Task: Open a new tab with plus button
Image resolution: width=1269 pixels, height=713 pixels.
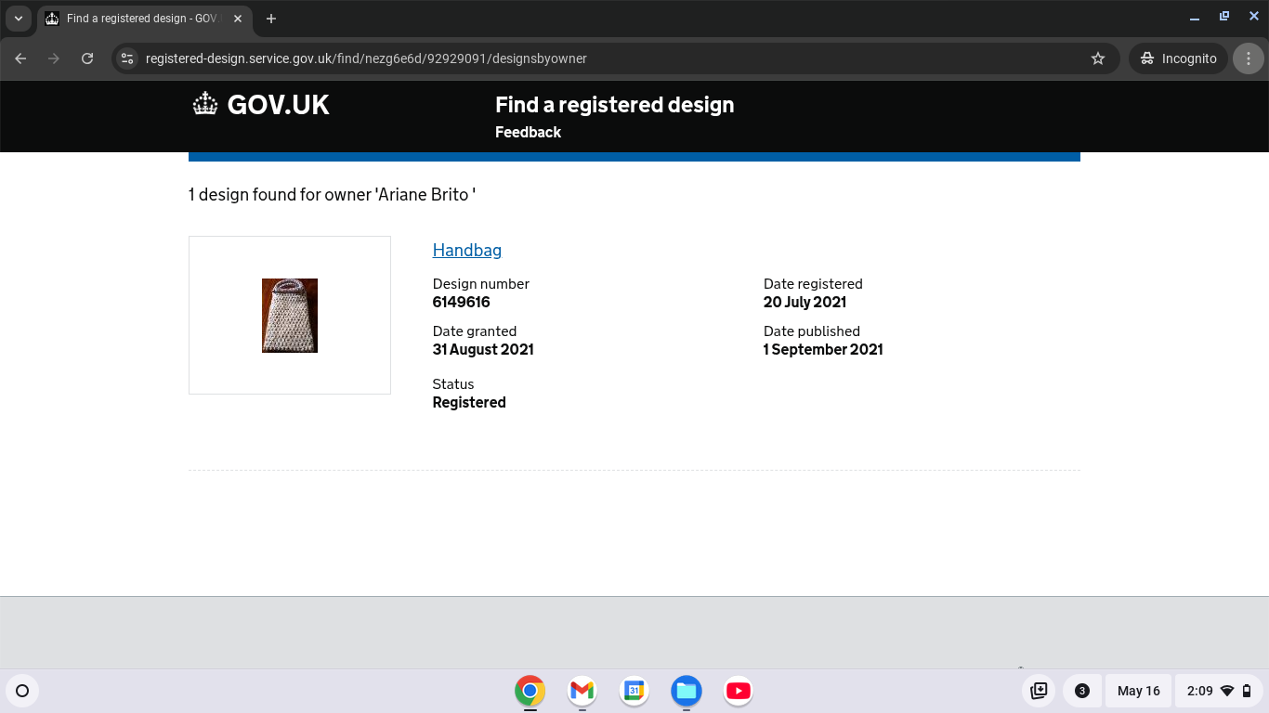Action: point(271,19)
